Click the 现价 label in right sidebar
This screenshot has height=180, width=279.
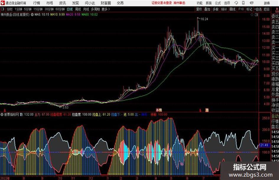tap(275, 74)
